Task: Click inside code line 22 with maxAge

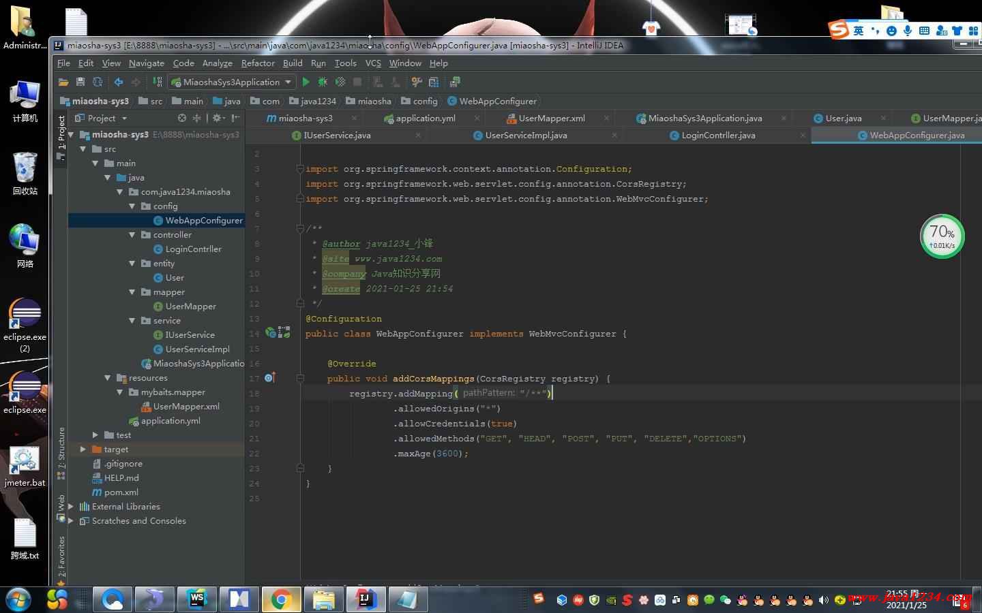Action: [432, 453]
